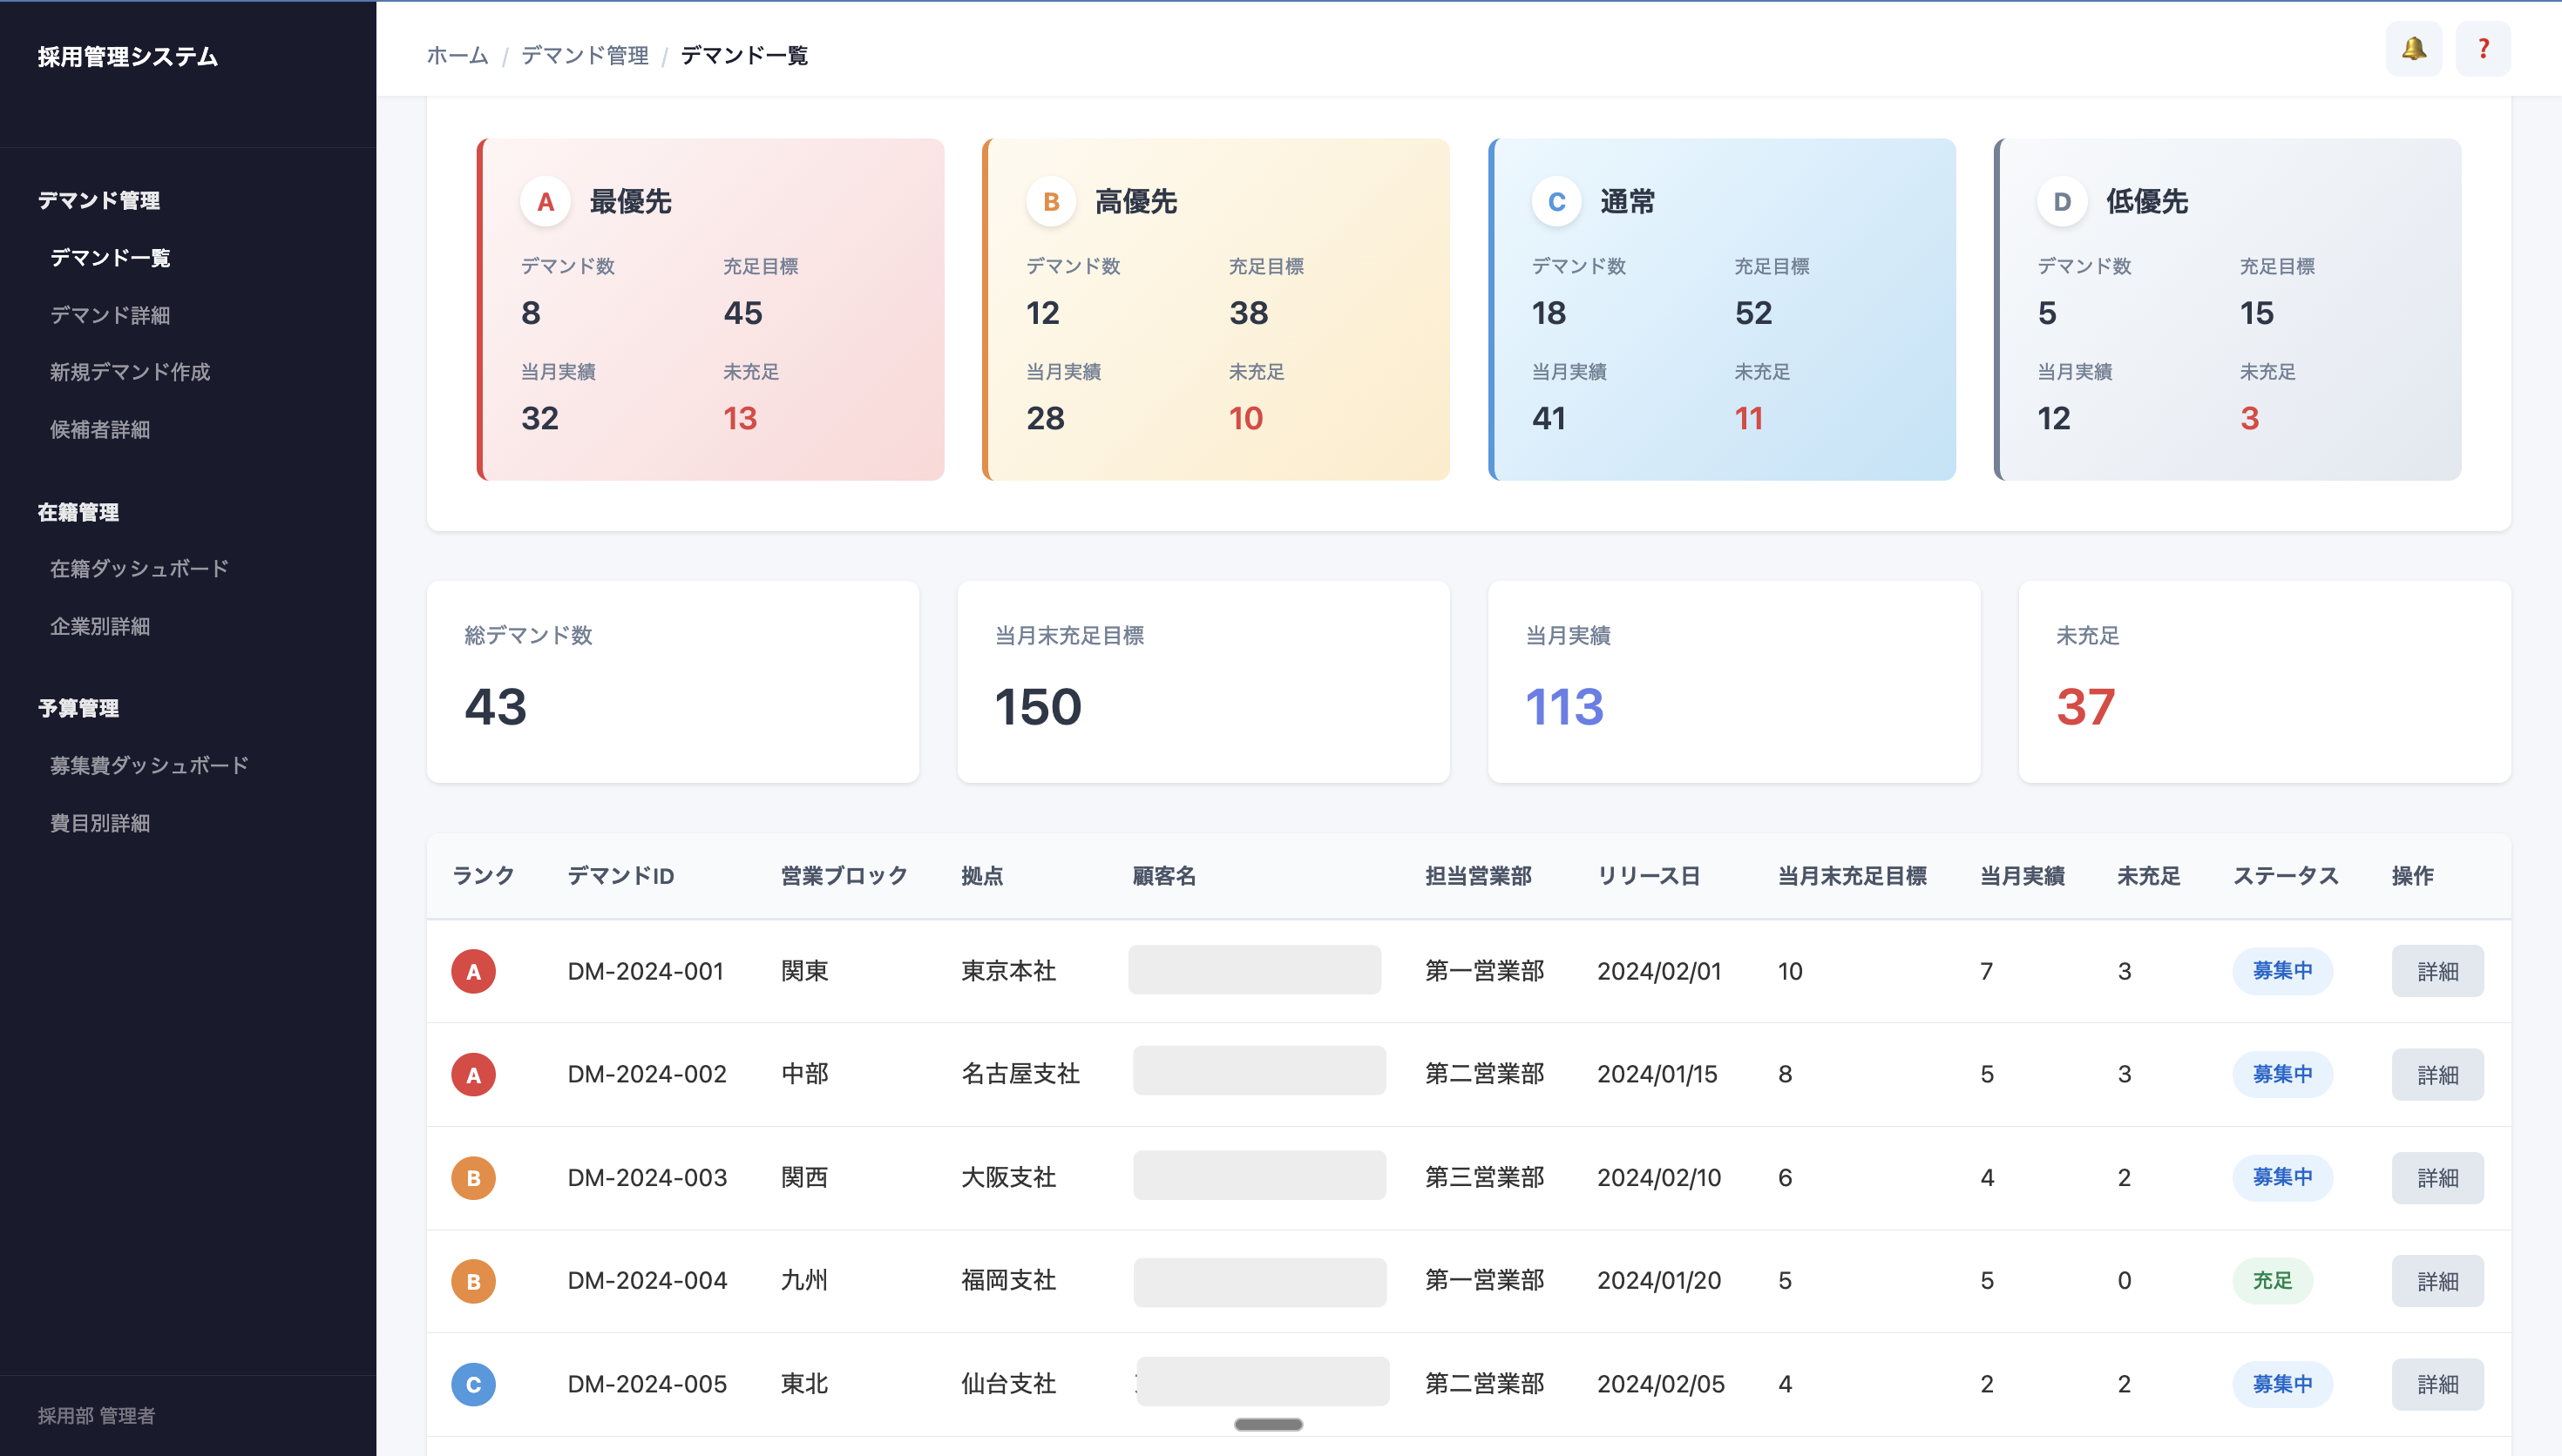
Task: Open デマンド詳細 in the sidebar
Action: pos(110,315)
